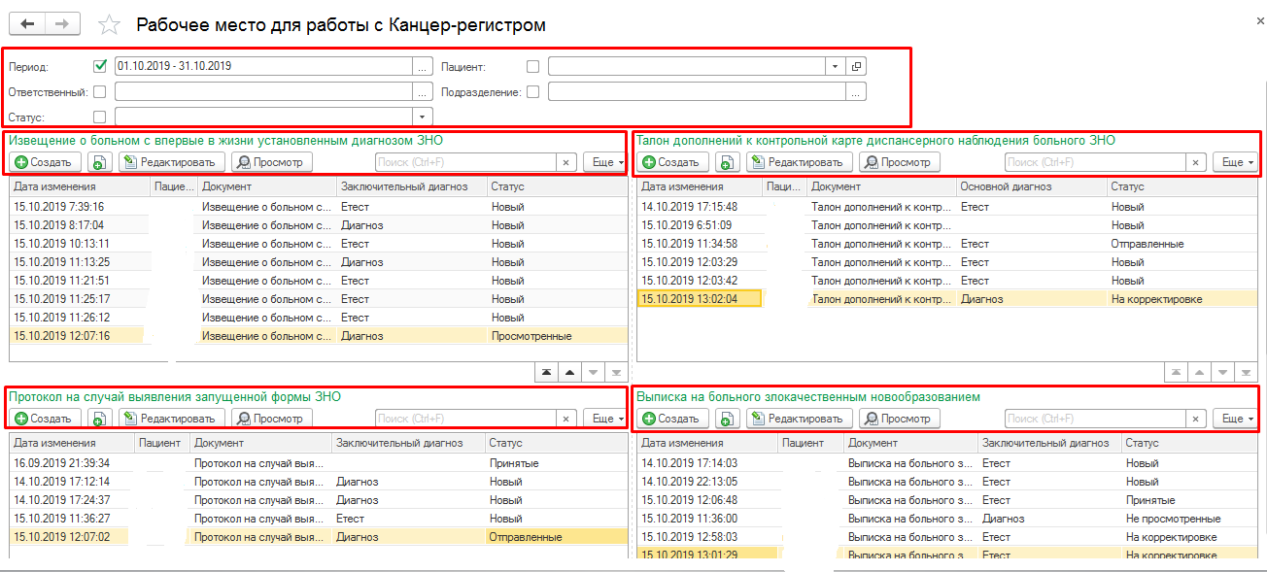
Task: Click the copy icon in the Извещение panel
Action: click(99, 163)
